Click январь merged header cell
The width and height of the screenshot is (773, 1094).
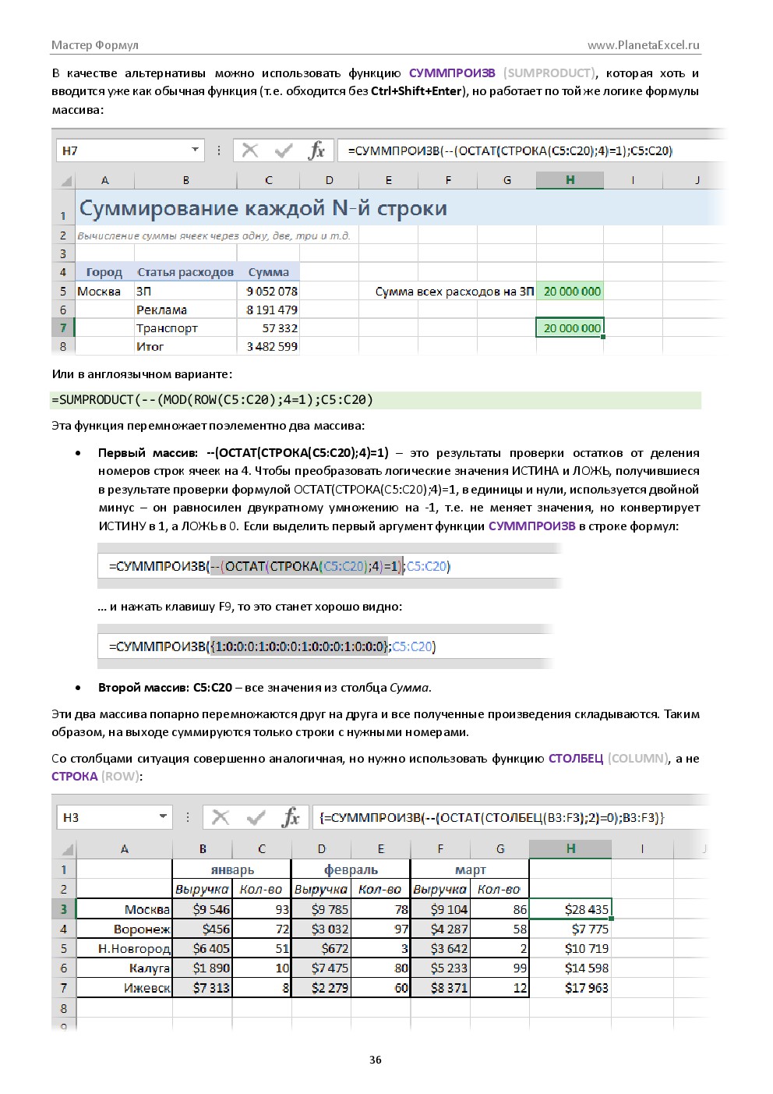[231, 869]
